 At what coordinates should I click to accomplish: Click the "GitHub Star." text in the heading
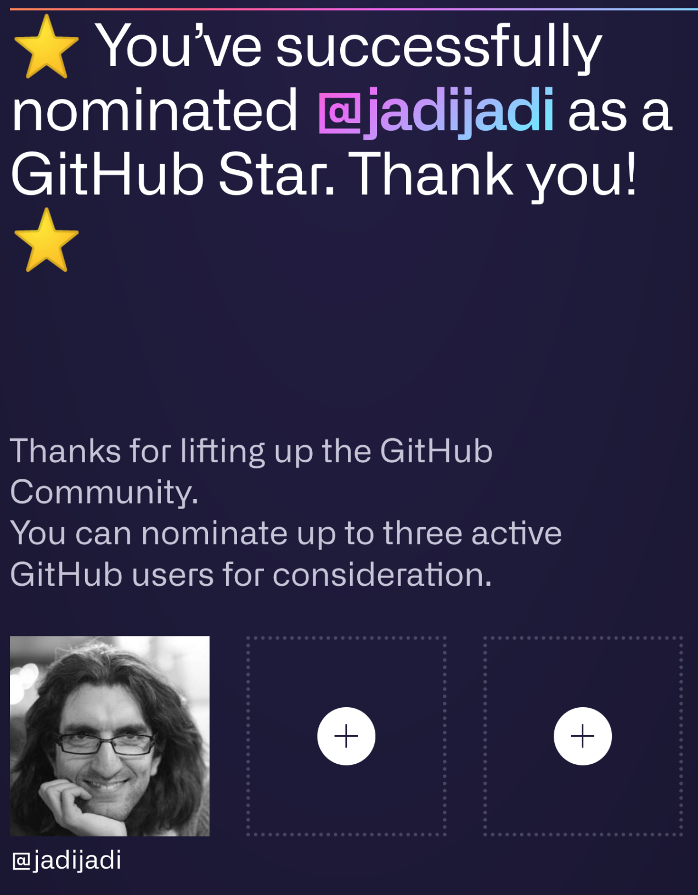(x=172, y=175)
